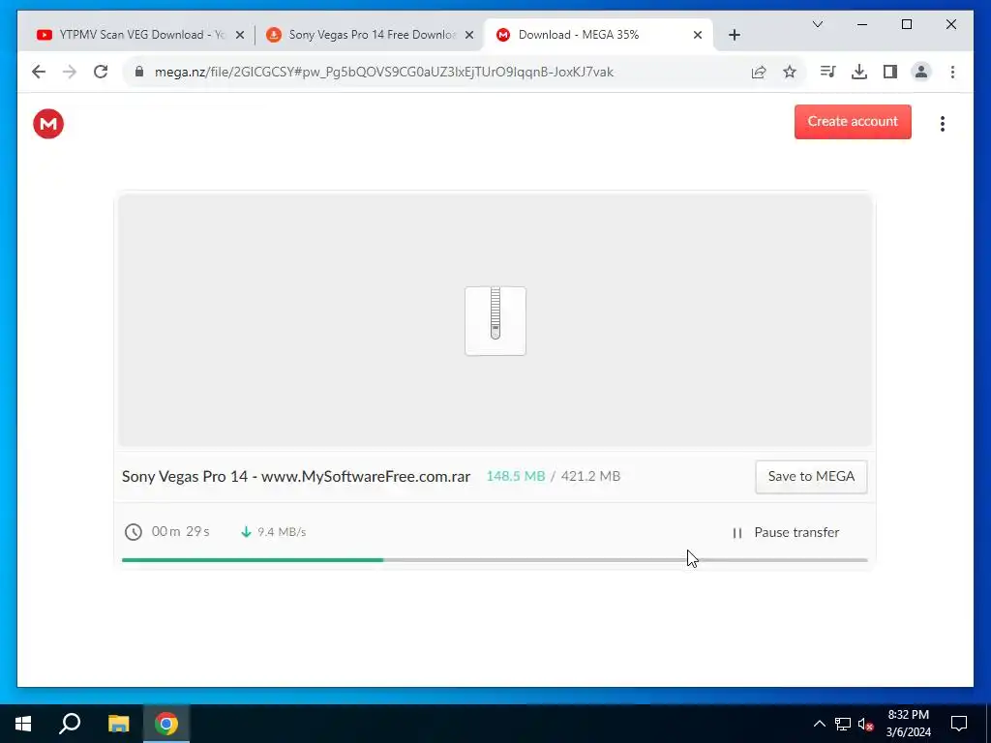
Task: Close the YTPMV Scan VEG Download tab
Action: [x=240, y=35]
